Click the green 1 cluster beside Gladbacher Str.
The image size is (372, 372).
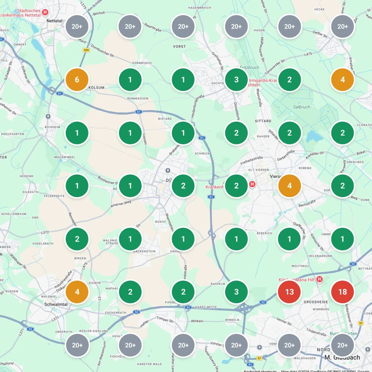pyautogui.click(x=289, y=239)
